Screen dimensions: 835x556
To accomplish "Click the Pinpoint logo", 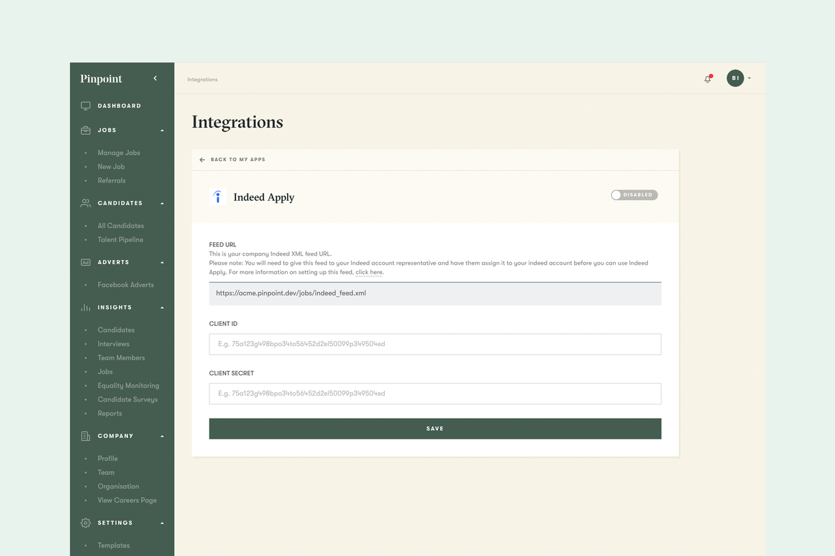I will pyautogui.click(x=100, y=78).
